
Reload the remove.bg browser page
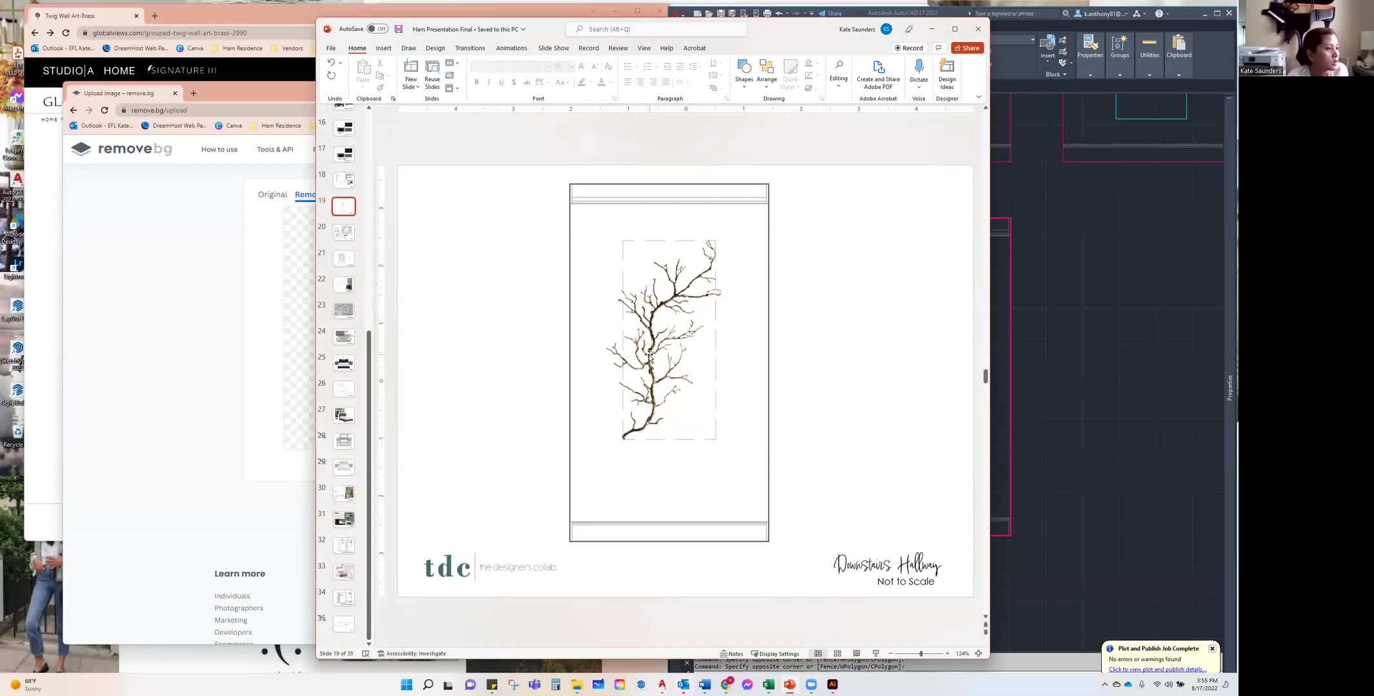pos(105,110)
